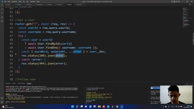The width and height of the screenshot is (194, 109).
Task: Open the editor More Actions menu
Action: pyautogui.click(x=192, y=5)
